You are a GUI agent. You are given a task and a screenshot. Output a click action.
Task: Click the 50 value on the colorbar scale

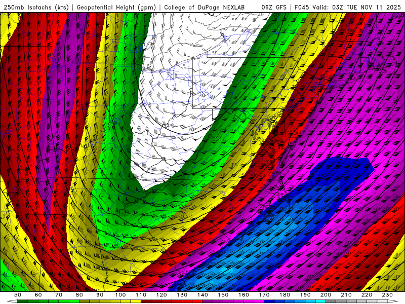click(18, 295)
